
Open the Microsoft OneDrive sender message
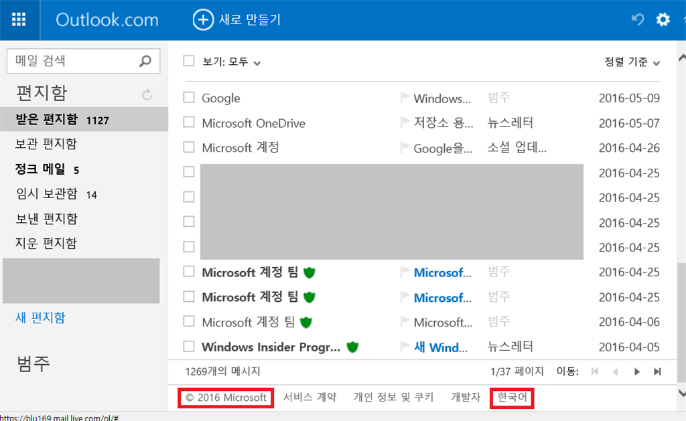[253, 123]
